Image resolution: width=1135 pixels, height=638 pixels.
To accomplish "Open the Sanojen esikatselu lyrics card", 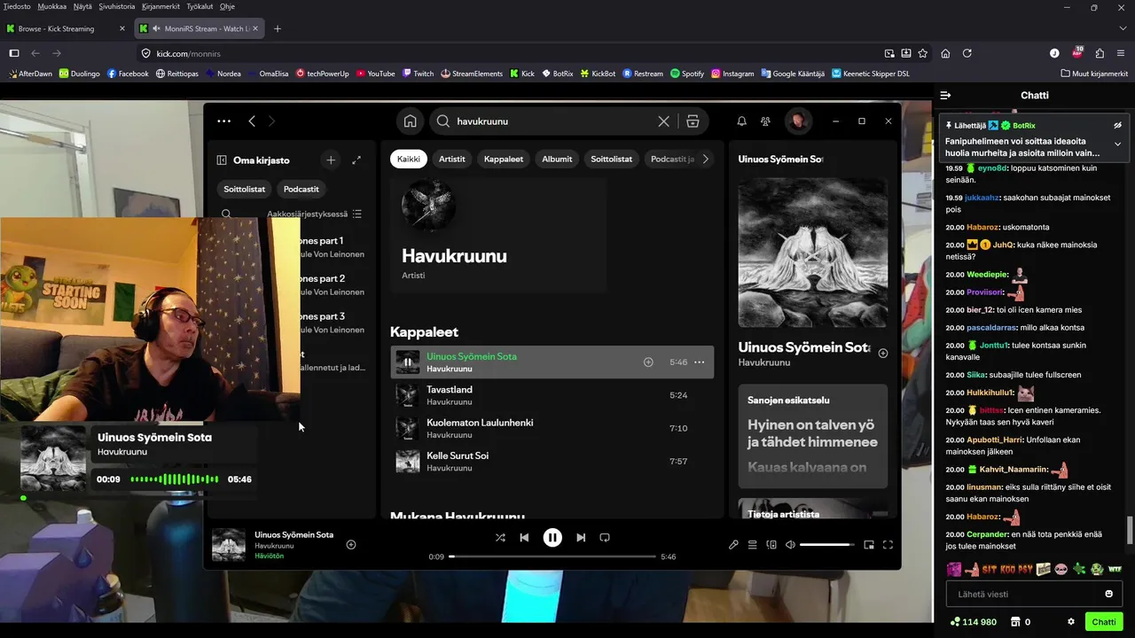I will [x=813, y=436].
